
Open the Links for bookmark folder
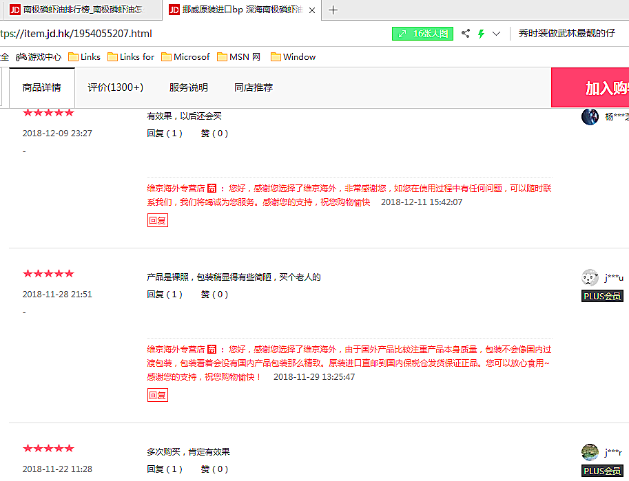click(x=130, y=57)
